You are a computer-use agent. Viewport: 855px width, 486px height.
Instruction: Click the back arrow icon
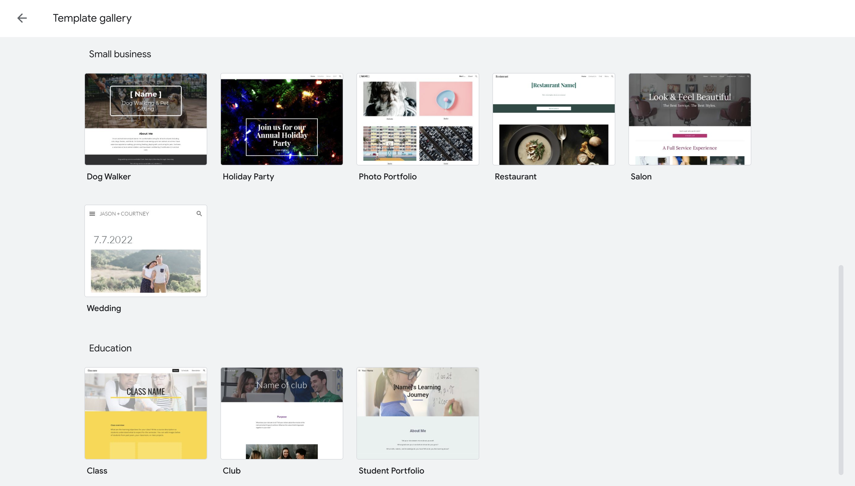22,18
